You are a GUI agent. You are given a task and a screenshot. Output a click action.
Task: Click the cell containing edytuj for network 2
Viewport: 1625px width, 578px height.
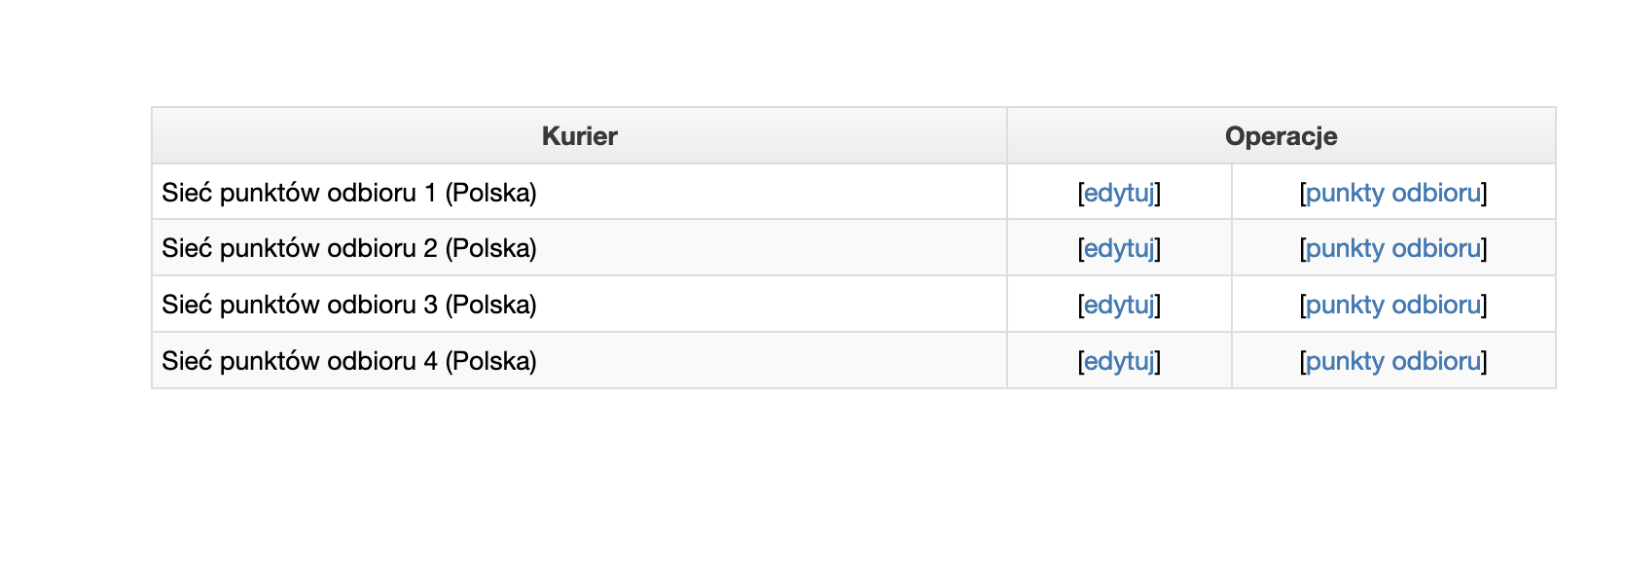coord(1119,247)
